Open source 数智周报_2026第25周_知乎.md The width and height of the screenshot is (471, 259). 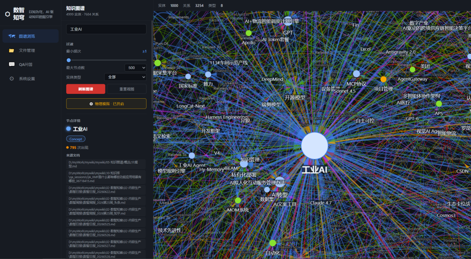pos(106,211)
